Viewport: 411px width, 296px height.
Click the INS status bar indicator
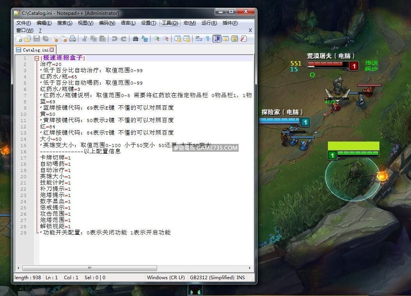(241, 277)
